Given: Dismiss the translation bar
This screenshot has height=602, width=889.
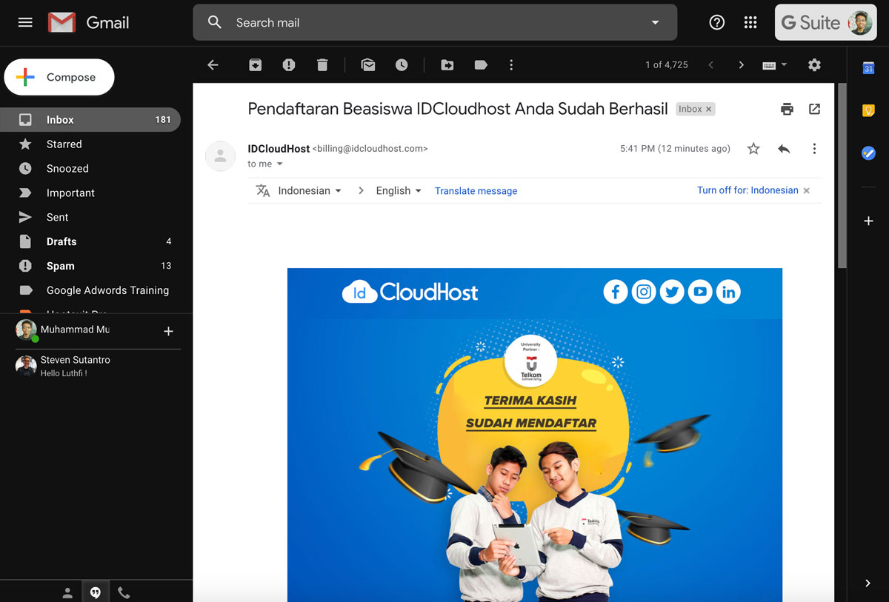Looking at the screenshot, I should click(807, 191).
